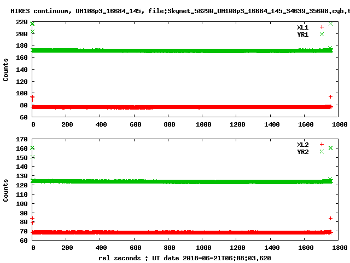350x263 pixels.
Task: Click the XL1 red plus legend marker
Action: pos(322,27)
